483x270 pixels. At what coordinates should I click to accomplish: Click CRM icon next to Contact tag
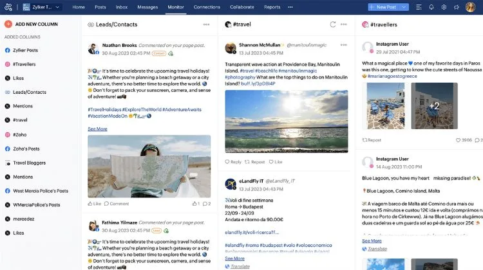(171, 53)
